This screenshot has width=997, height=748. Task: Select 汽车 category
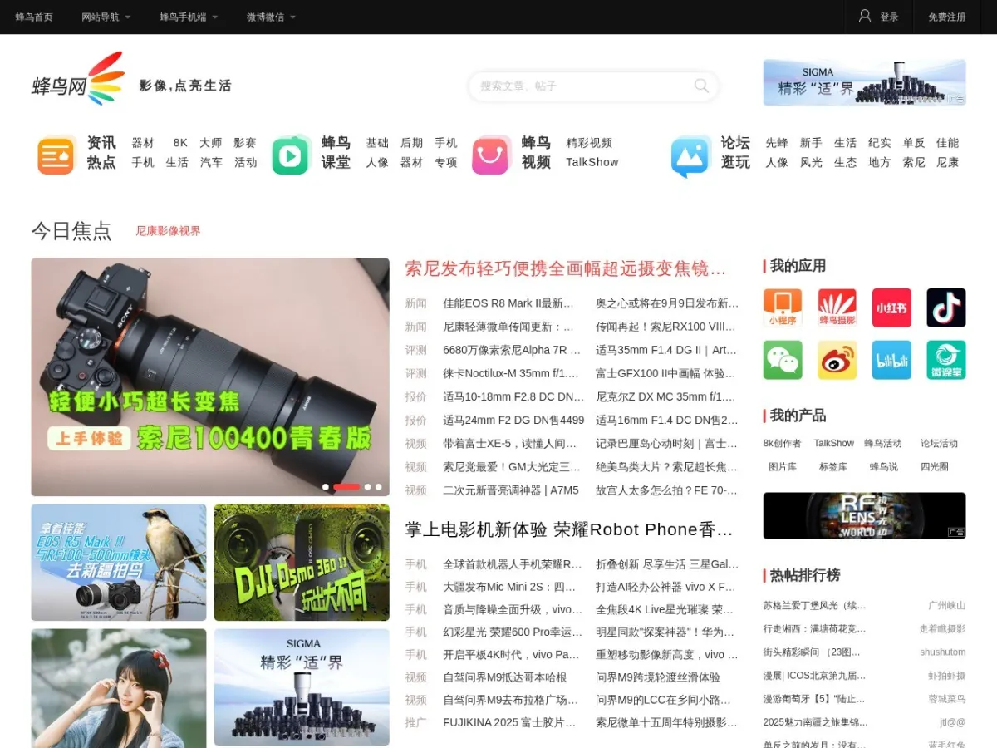211,162
